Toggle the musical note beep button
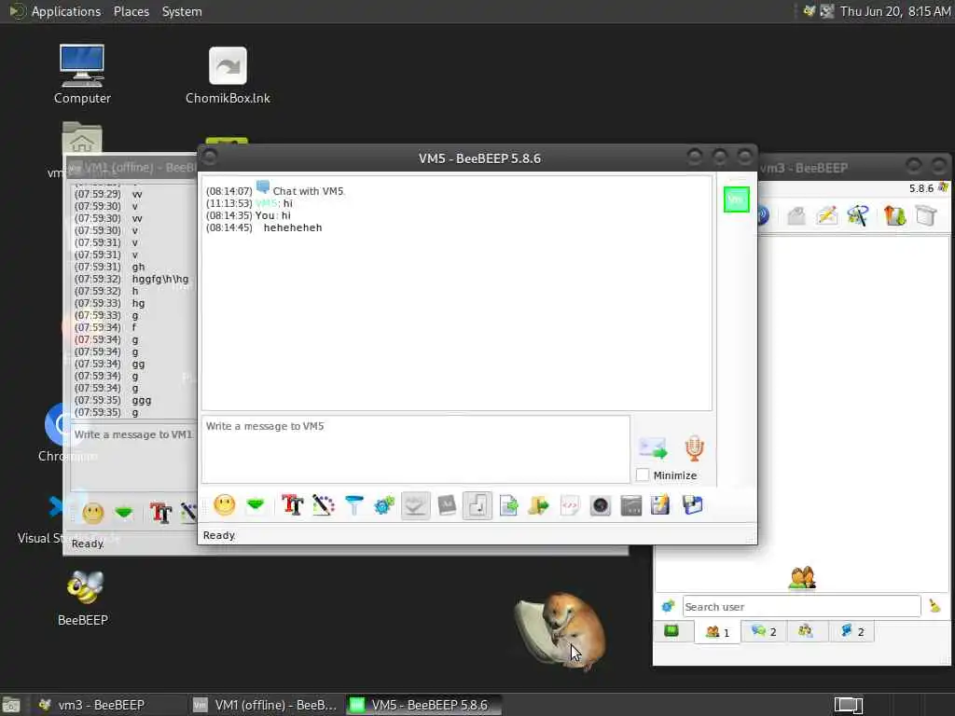The image size is (955, 716). (477, 505)
